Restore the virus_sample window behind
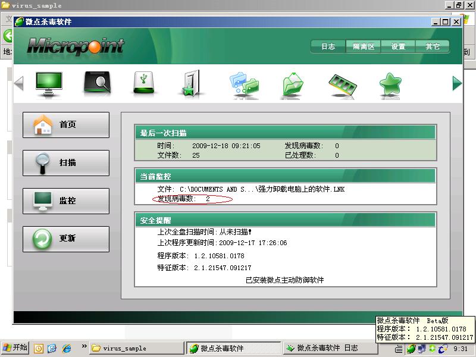This screenshot has width=476, height=357. click(459, 5)
